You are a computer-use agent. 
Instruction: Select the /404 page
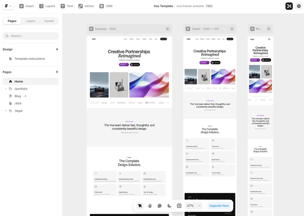click(31, 103)
